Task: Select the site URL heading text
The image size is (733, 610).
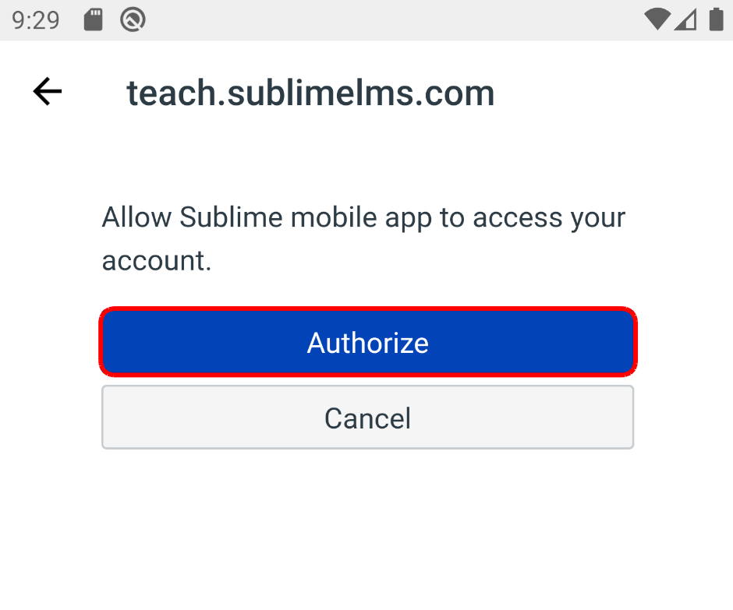Action: pyautogui.click(x=310, y=93)
